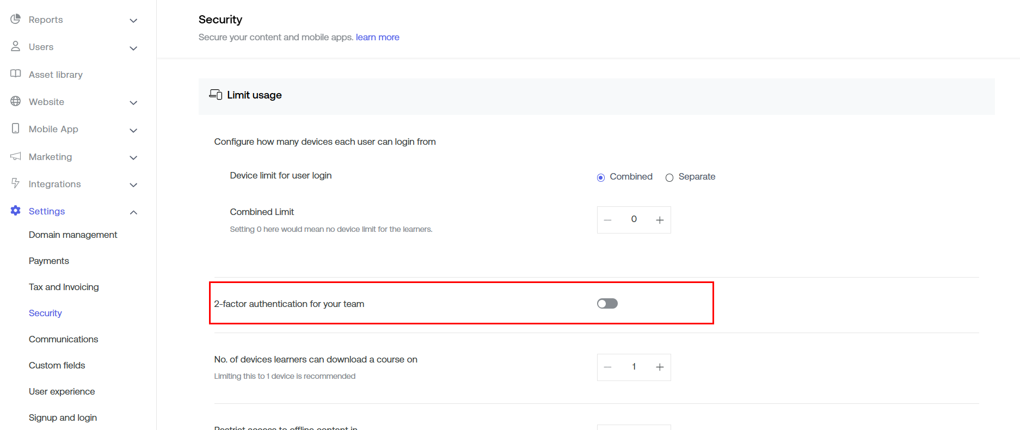Click the Reports pie chart icon
The image size is (1020, 430).
[x=15, y=19]
